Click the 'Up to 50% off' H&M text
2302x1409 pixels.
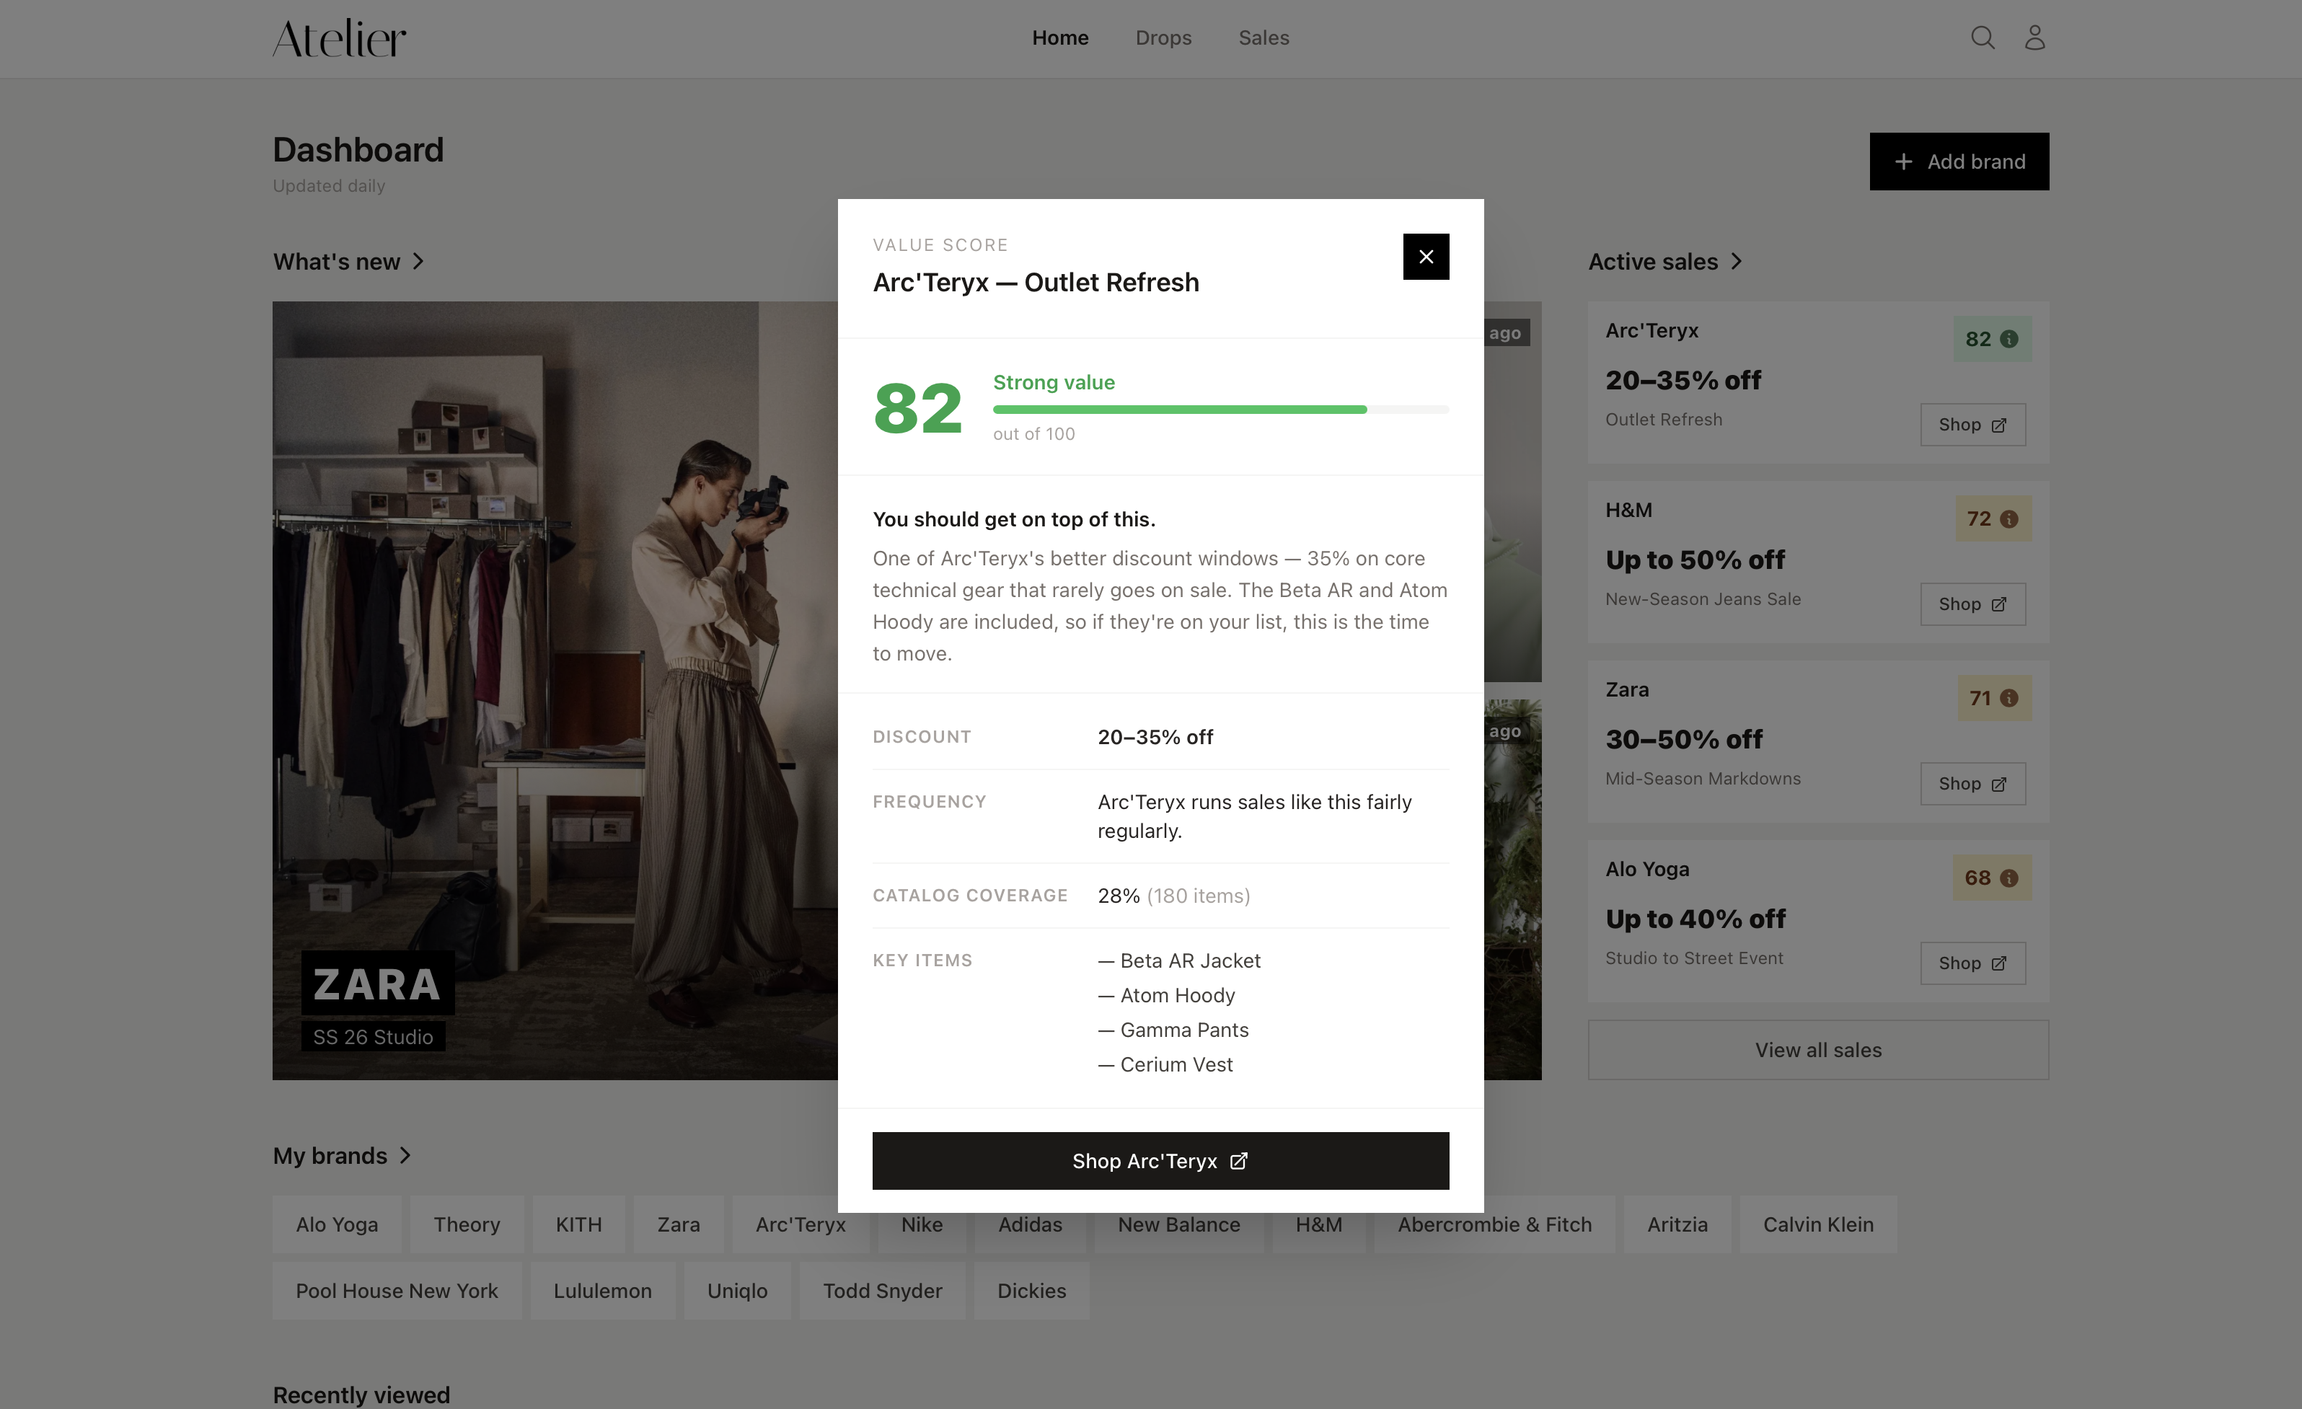pyautogui.click(x=1695, y=560)
